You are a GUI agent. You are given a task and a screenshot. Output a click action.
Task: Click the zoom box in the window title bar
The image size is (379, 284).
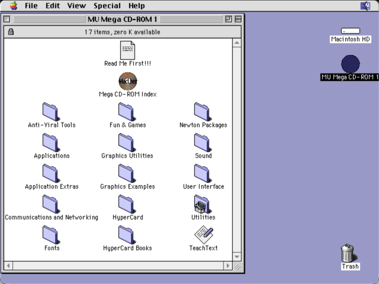[229, 19]
